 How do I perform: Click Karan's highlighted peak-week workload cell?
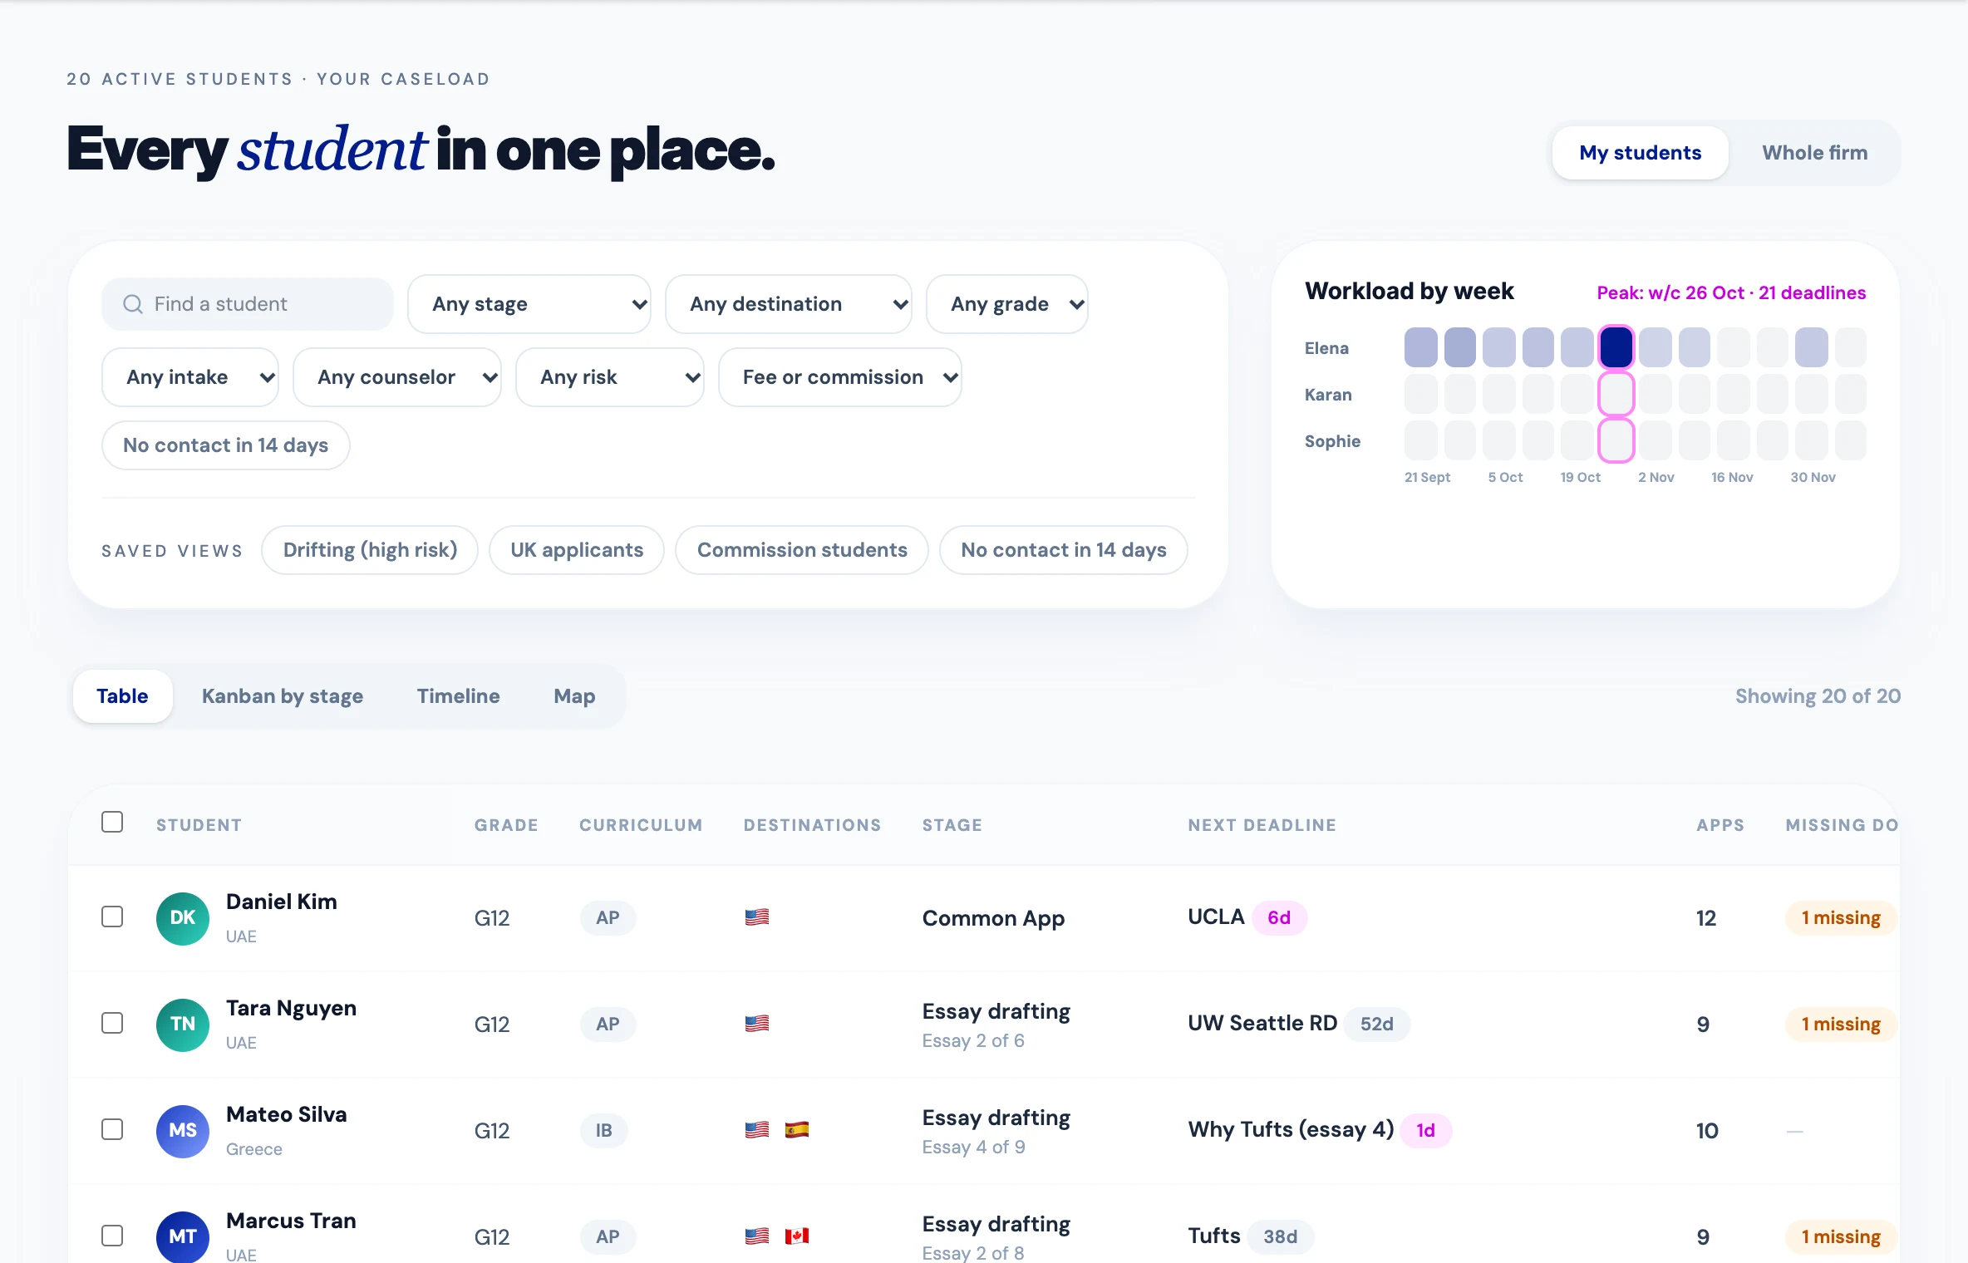(1616, 394)
